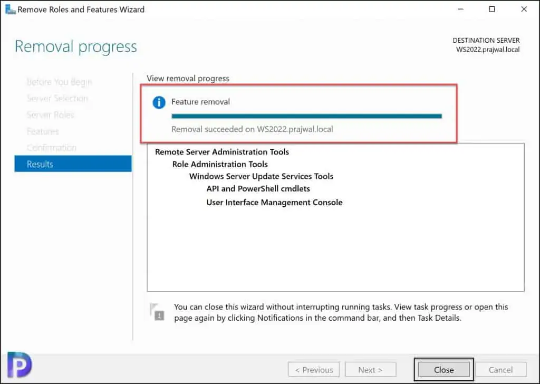Click the Cancel button
The height and width of the screenshot is (384, 540).
pos(500,370)
